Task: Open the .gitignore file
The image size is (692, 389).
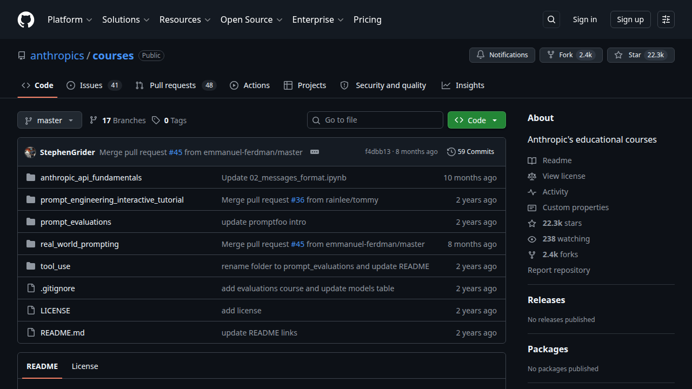Action: [x=58, y=289]
